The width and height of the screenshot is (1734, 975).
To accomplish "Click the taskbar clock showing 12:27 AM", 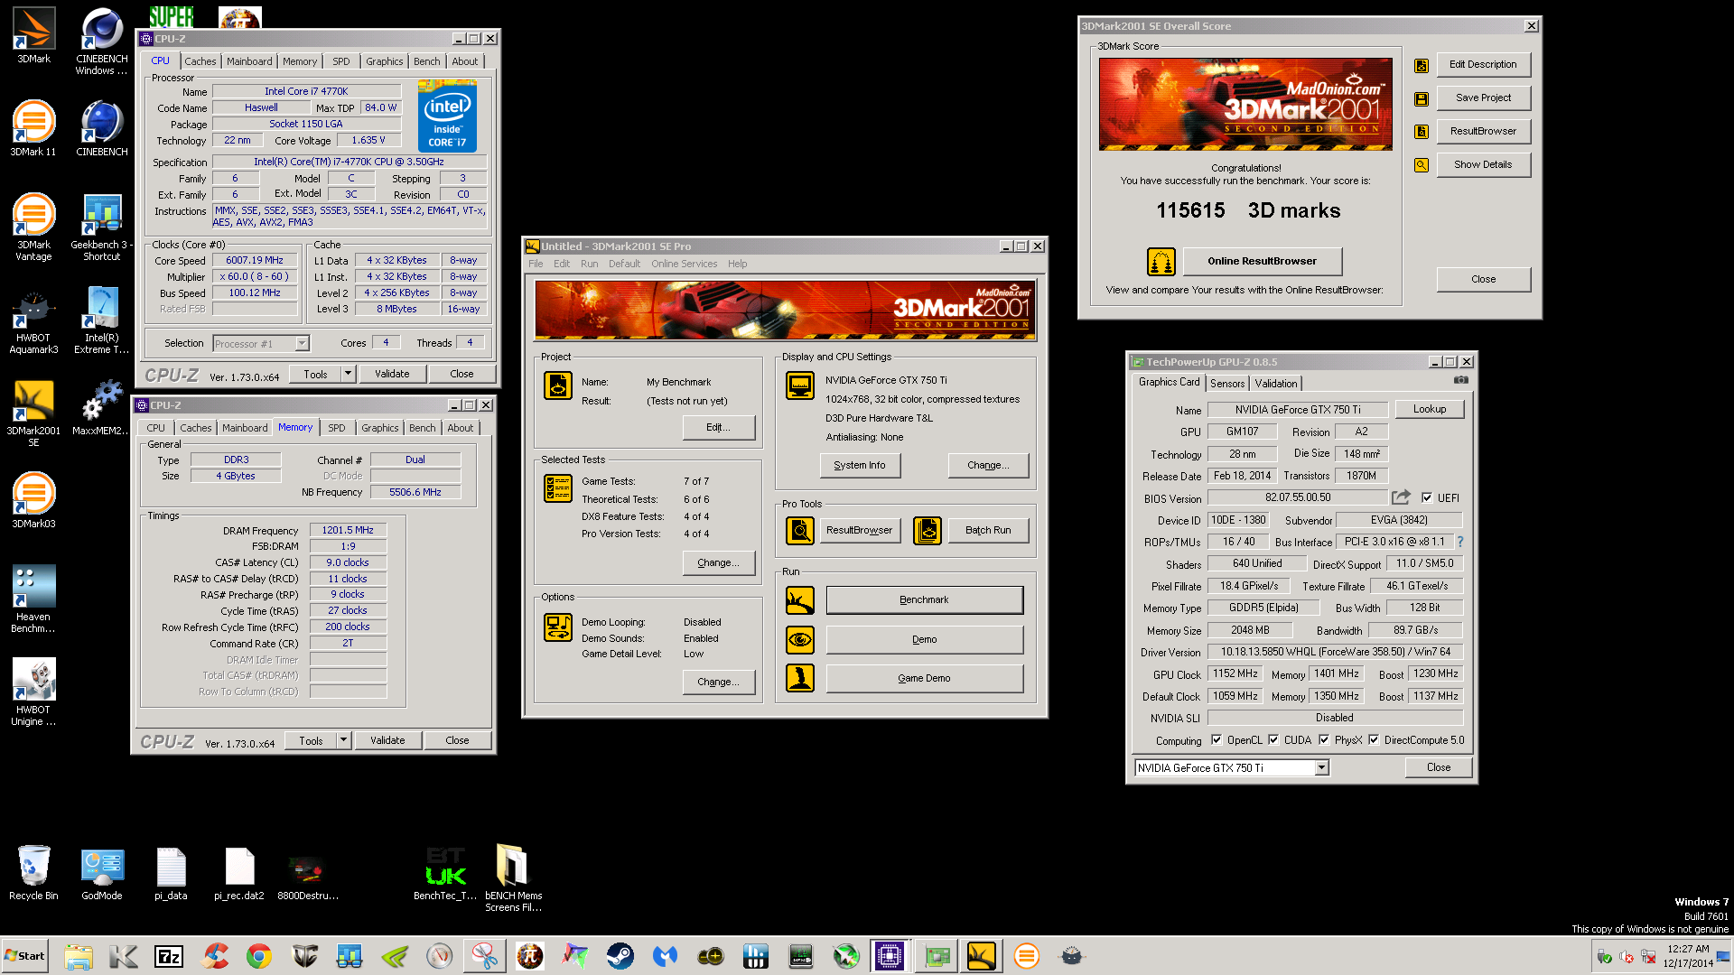I will pos(1688,956).
